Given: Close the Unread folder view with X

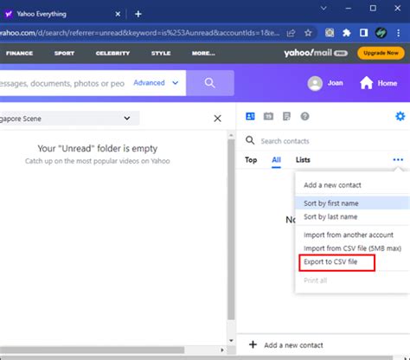Looking at the screenshot, I should pos(218,119).
